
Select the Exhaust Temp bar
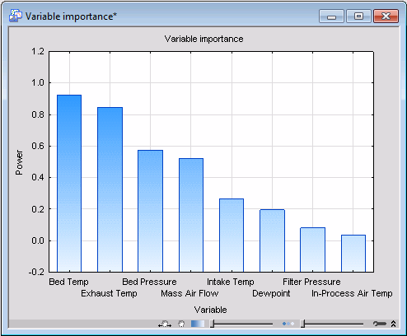pyautogui.click(x=110, y=189)
